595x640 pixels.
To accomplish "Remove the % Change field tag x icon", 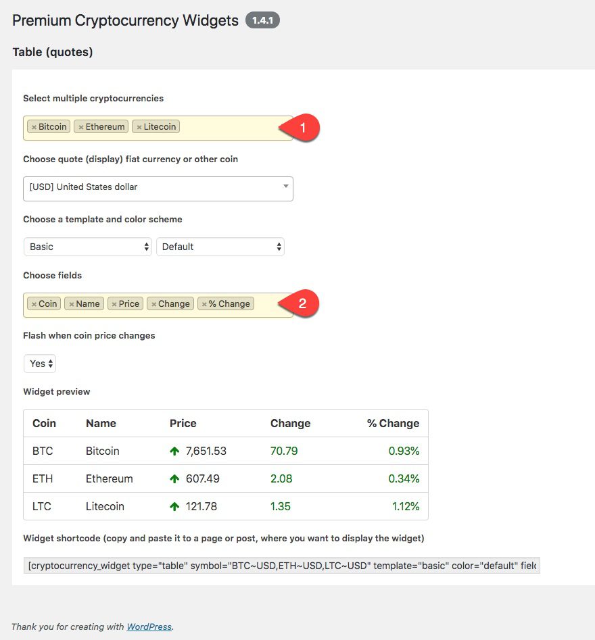I will click(x=204, y=304).
